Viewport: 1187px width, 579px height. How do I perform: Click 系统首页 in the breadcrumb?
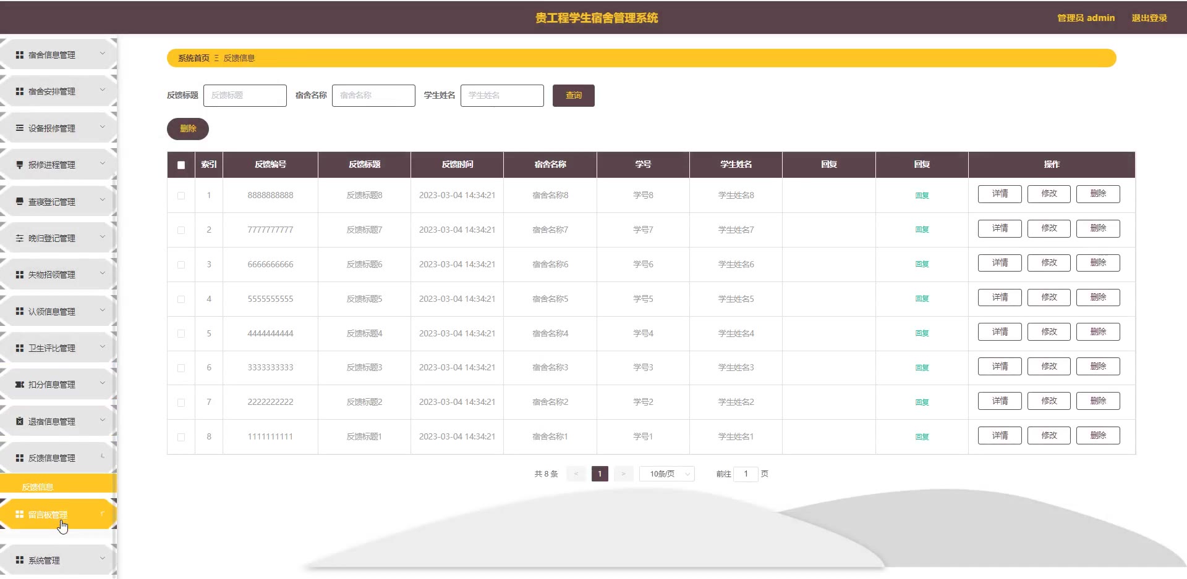point(194,58)
